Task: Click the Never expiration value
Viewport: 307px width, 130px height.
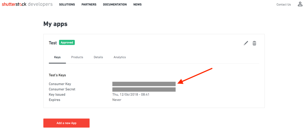Action: coord(117,100)
